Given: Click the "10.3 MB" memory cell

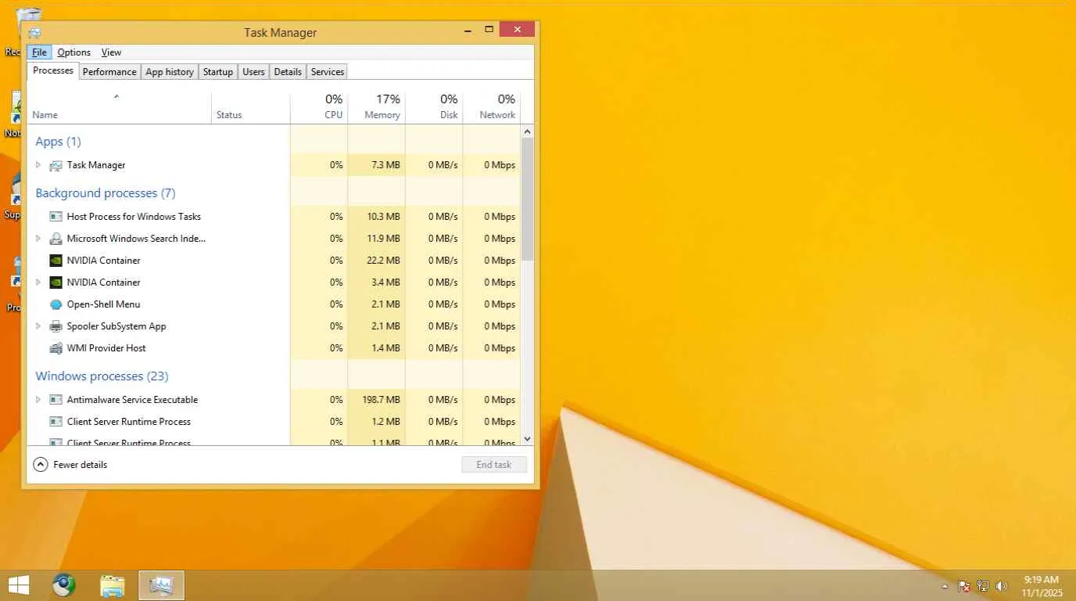Looking at the screenshot, I should tap(377, 217).
